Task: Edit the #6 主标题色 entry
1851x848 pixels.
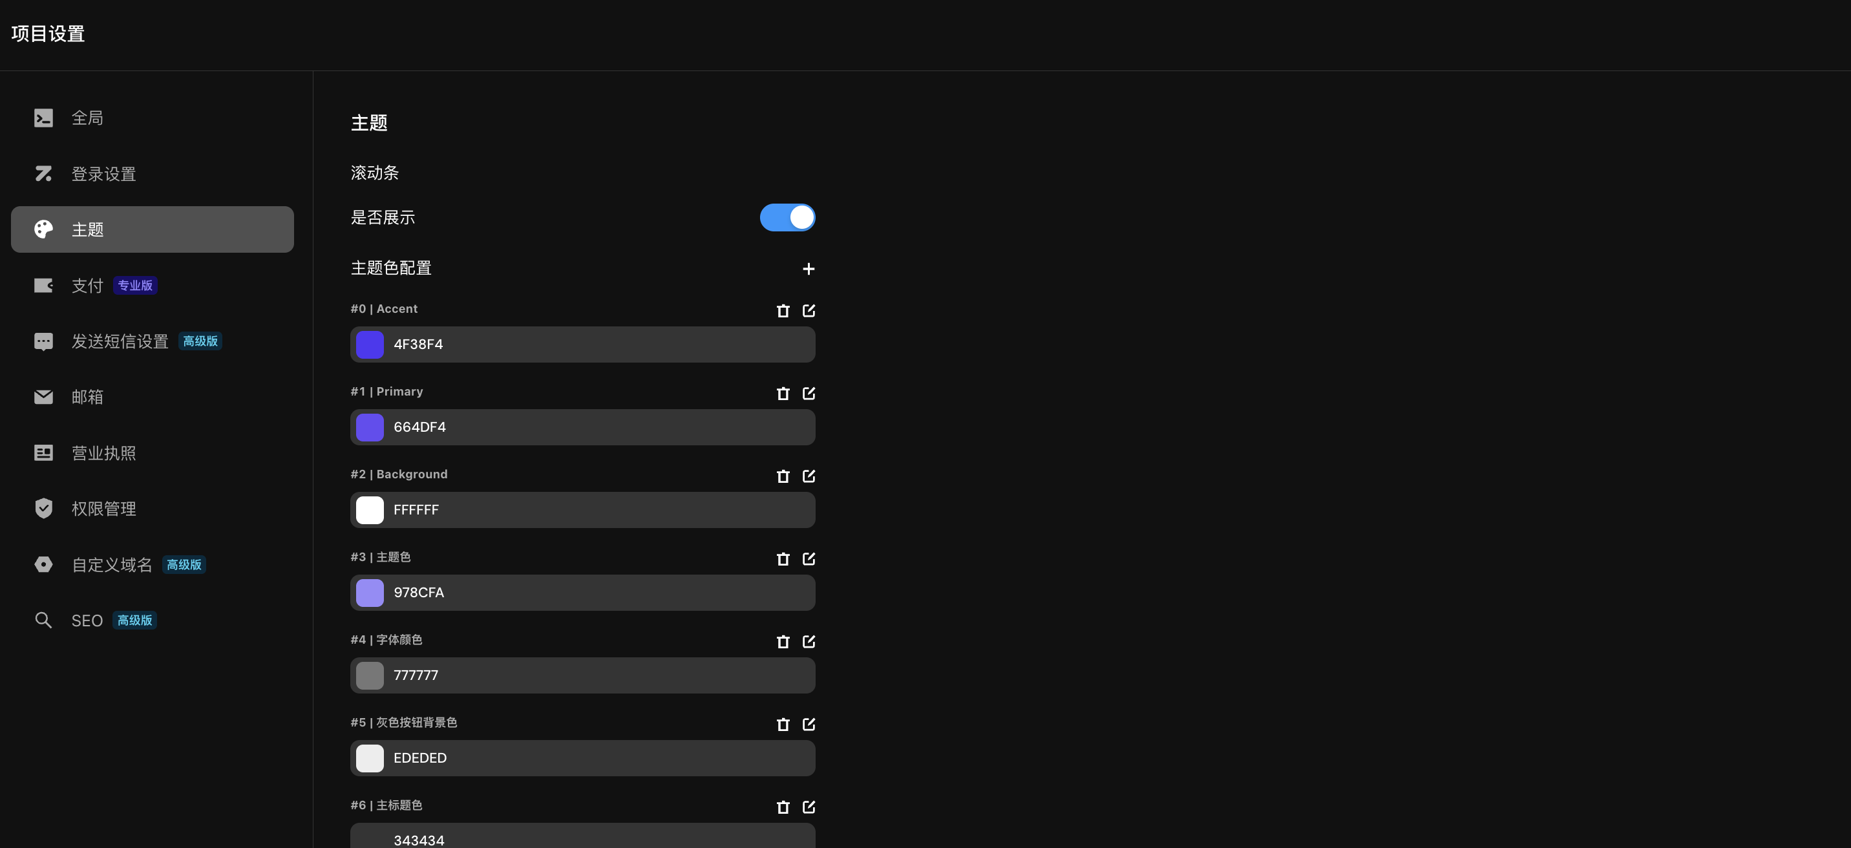Action: (x=809, y=807)
